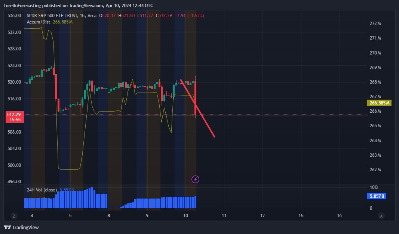The width and height of the screenshot is (399, 234).
Task: Click the red 512.29 current price label
Action: 15,117
